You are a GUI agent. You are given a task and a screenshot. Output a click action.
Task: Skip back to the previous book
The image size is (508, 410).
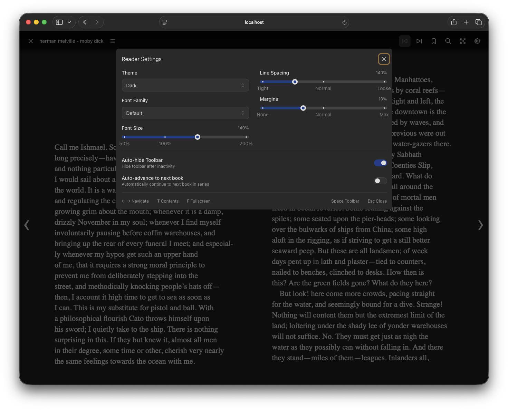click(x=405, y=41)
